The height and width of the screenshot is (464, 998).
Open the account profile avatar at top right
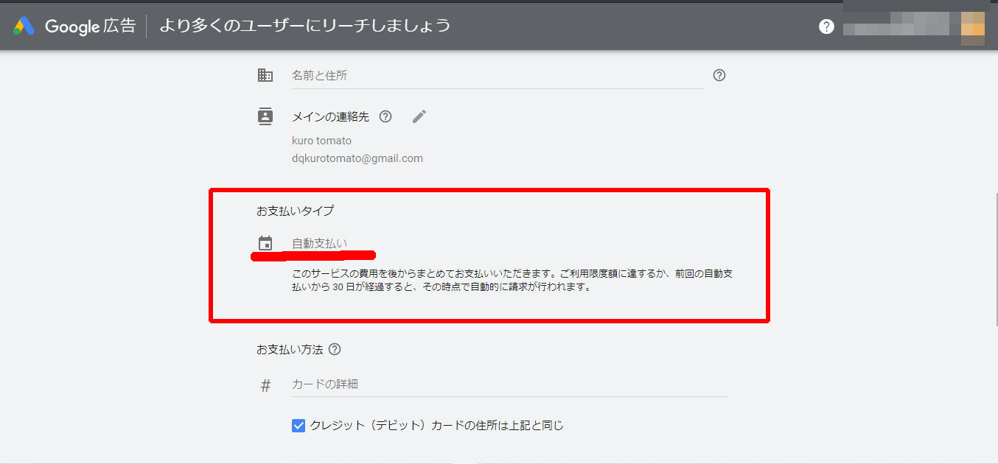tap(973, 27)
